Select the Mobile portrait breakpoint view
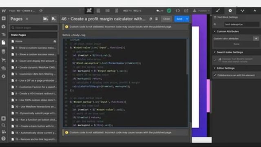 (x=117, y=11)
